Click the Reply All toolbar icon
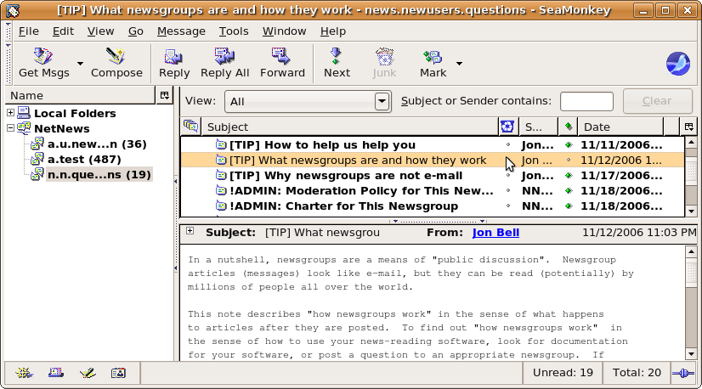Image resolution: width=702 pixels, height=389 pixels. [224, 57]
